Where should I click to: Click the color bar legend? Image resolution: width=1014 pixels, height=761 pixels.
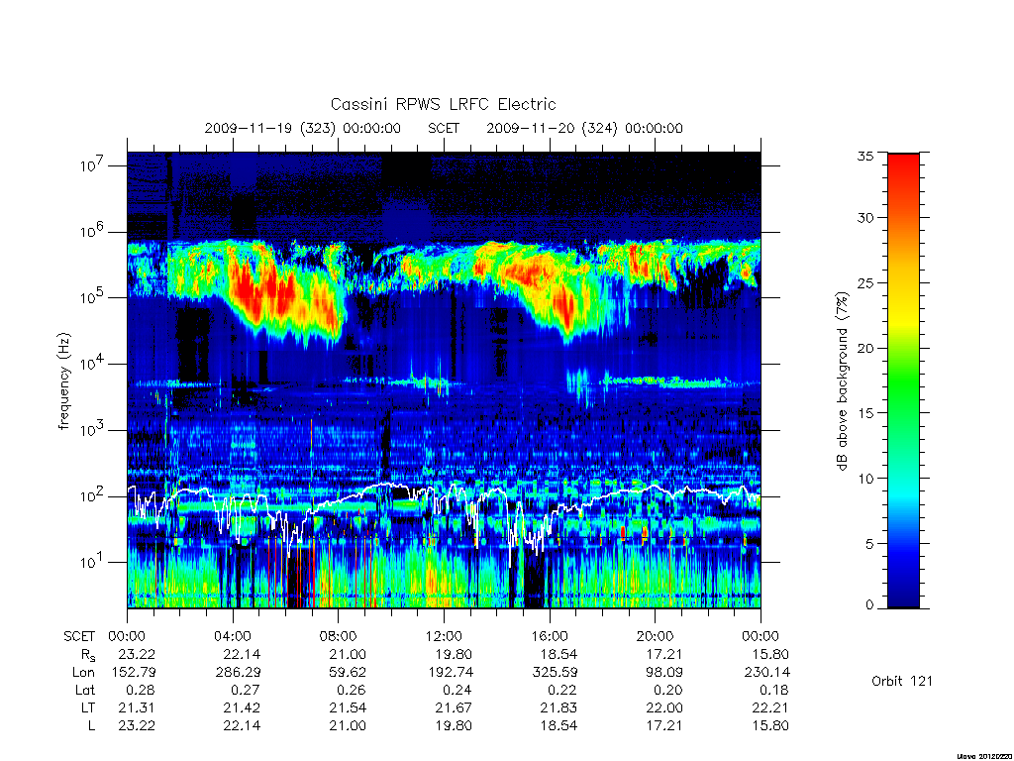click(x=903, y=380)
